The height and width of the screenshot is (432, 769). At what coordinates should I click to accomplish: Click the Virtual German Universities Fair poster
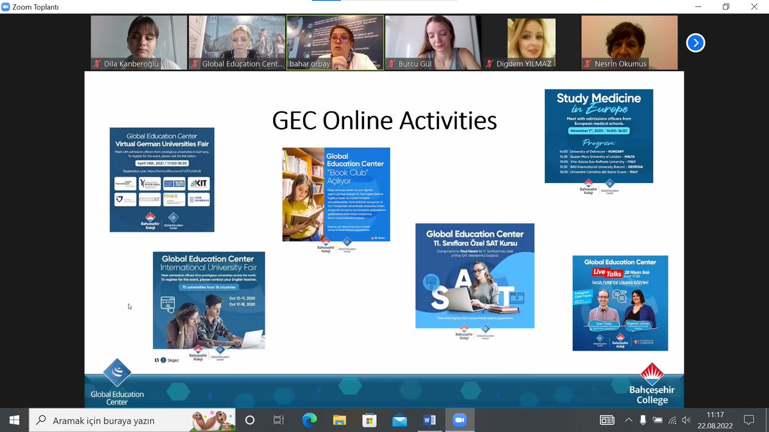[x=162, y=180]
